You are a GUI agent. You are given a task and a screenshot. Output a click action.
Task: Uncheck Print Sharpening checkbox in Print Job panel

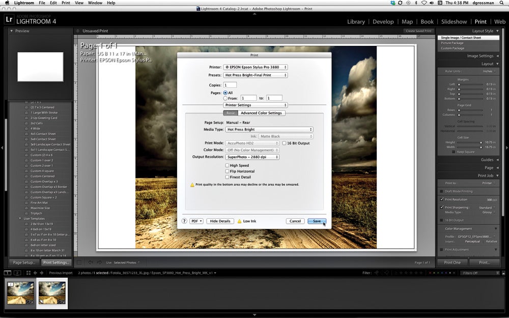click(441, 208)
